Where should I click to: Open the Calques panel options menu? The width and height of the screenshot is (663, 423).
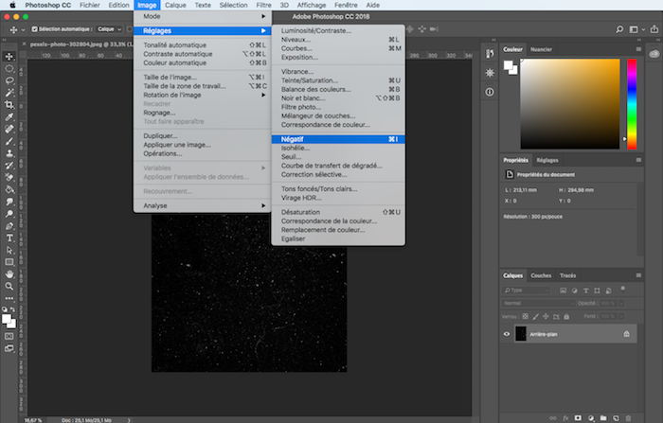click(638, 275)
